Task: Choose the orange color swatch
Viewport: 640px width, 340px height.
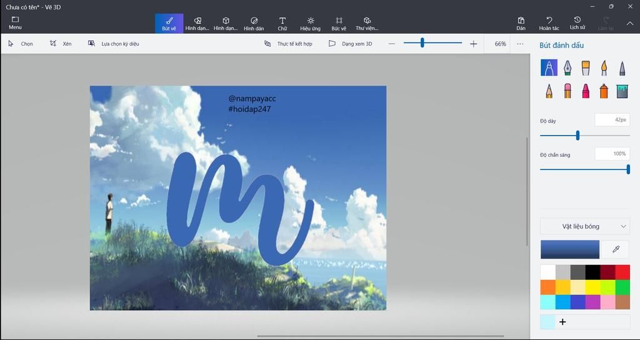Action: [x=547, y=287]
